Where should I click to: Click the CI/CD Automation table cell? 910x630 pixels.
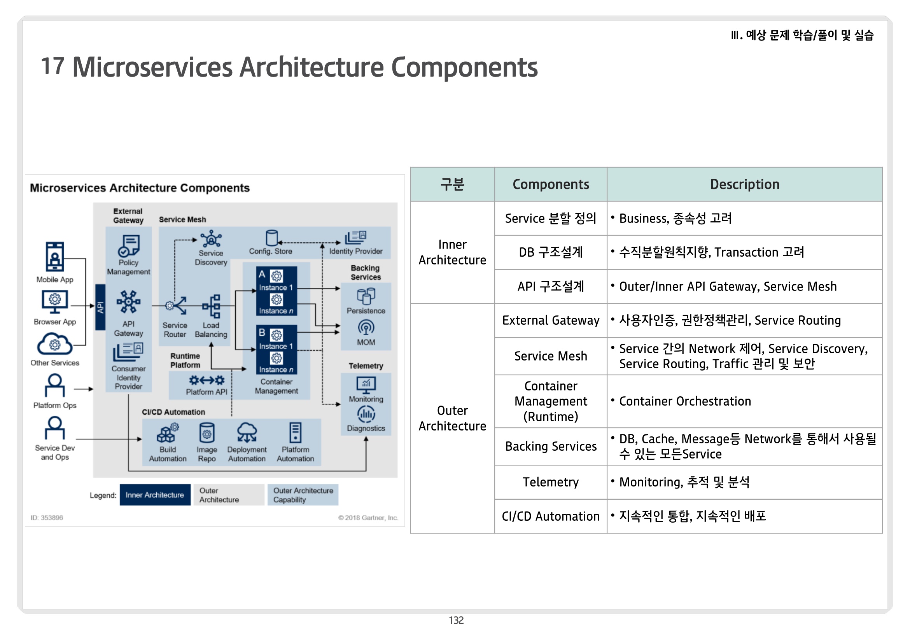click(x=551, y=516)
